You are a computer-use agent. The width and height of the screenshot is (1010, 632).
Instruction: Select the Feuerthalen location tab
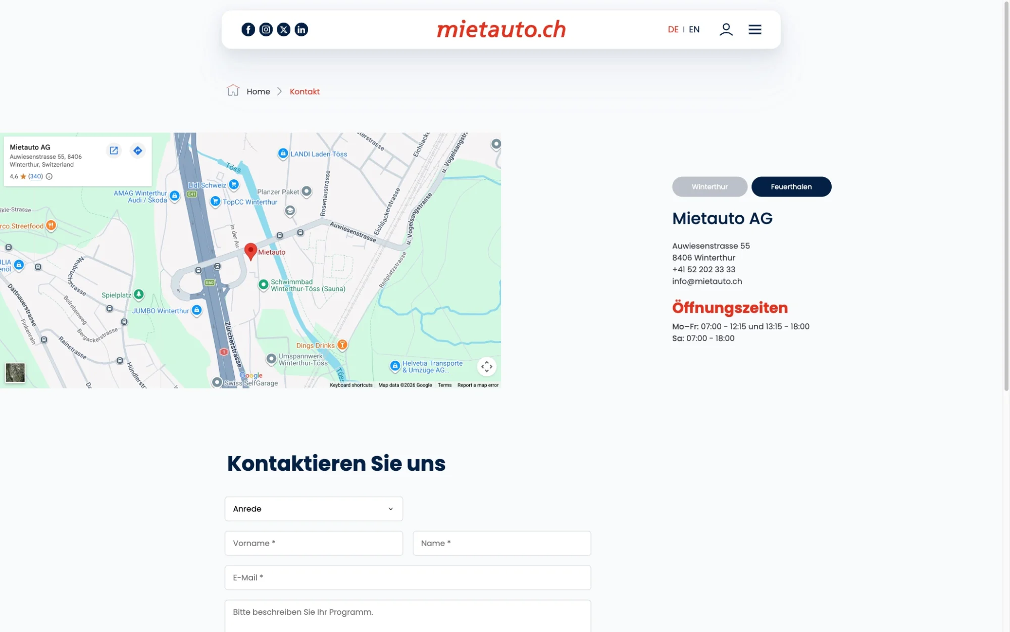(x=791, y=186)
